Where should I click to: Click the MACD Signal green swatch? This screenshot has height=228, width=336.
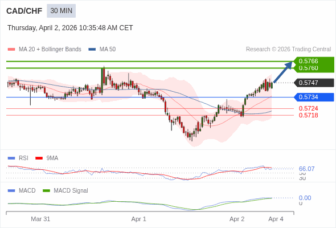46,191
